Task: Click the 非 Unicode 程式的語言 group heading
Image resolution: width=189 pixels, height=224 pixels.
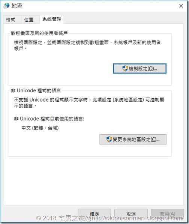Action: pos(36,90)
